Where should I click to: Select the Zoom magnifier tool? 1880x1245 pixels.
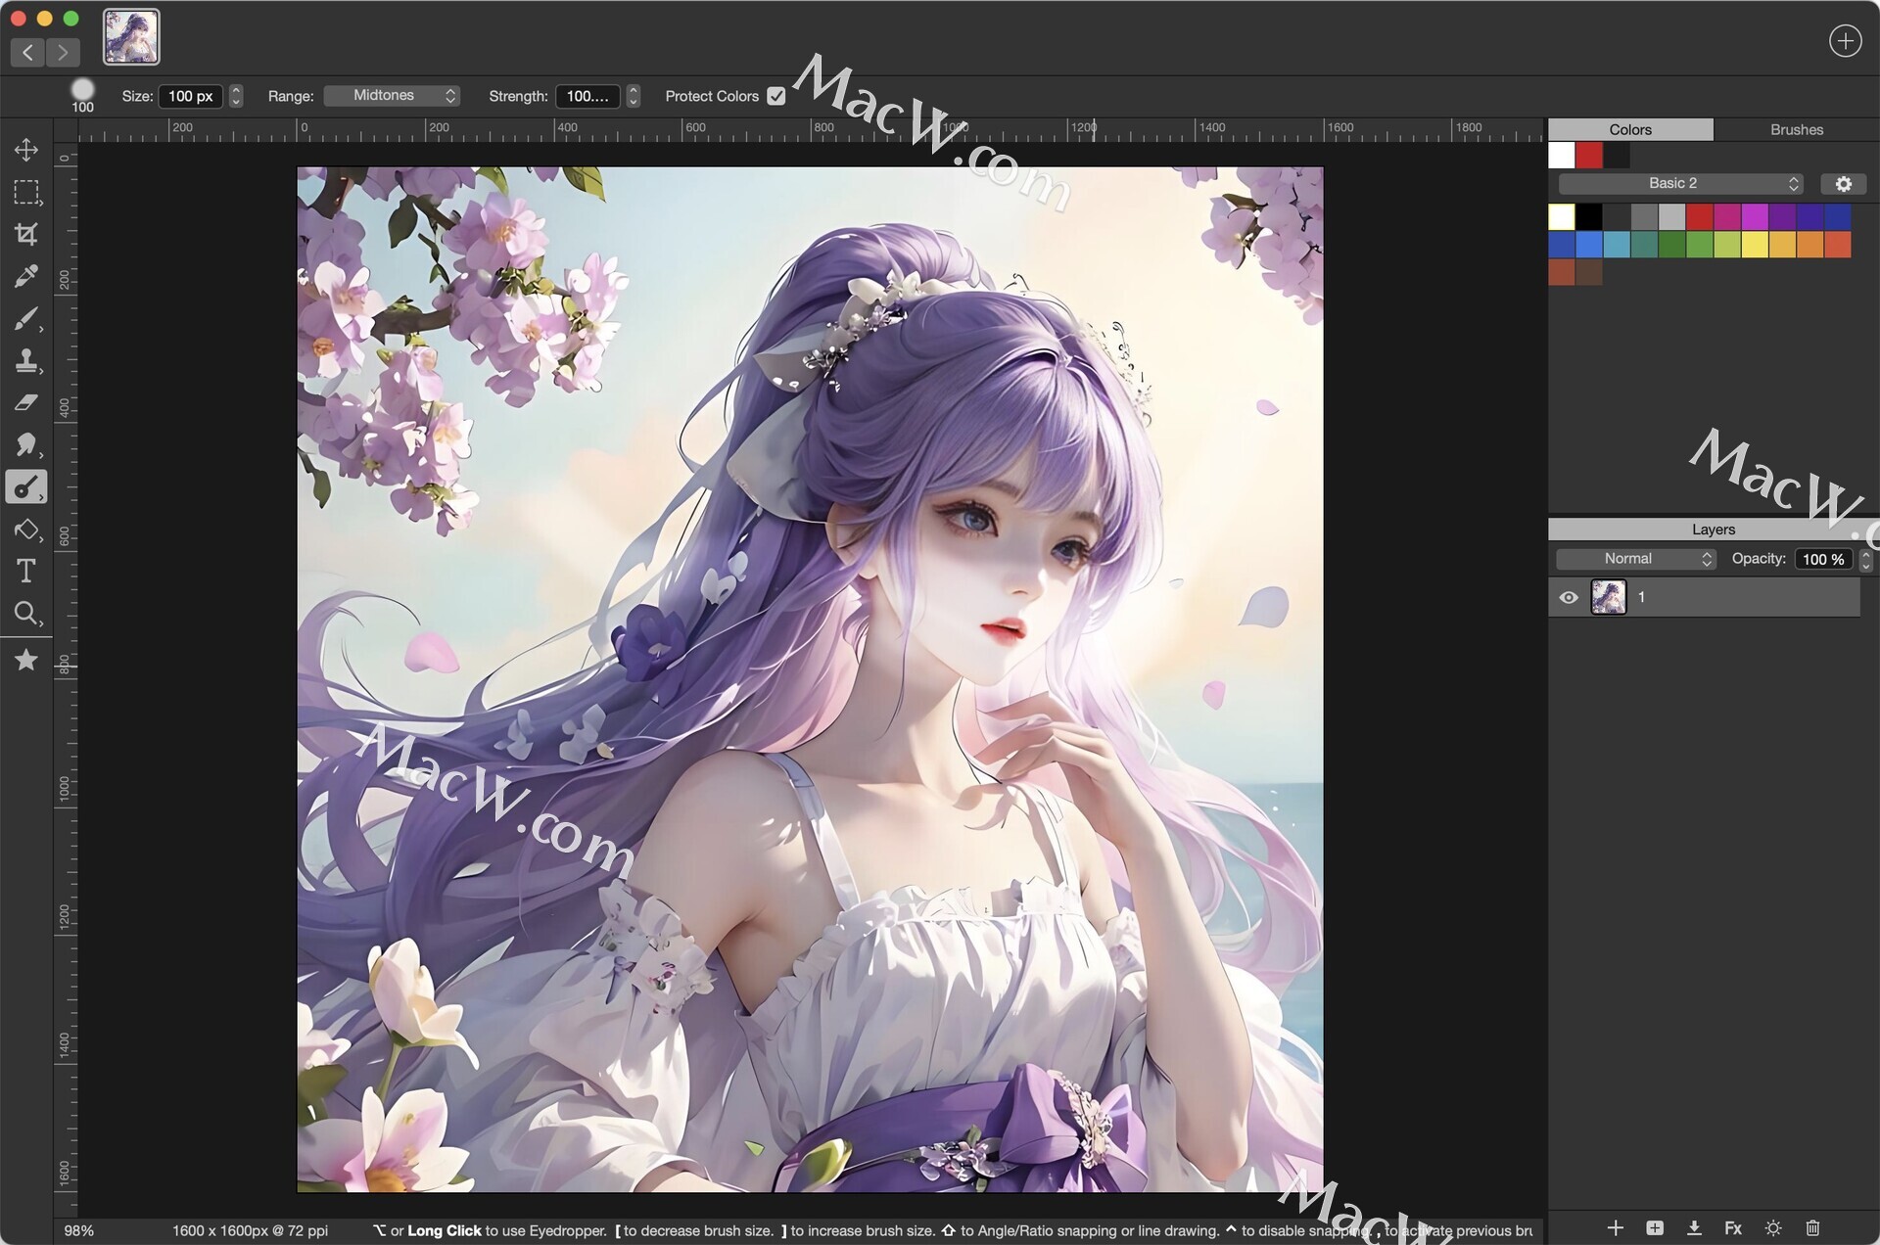pyautogui.click(x=26, y=613)
